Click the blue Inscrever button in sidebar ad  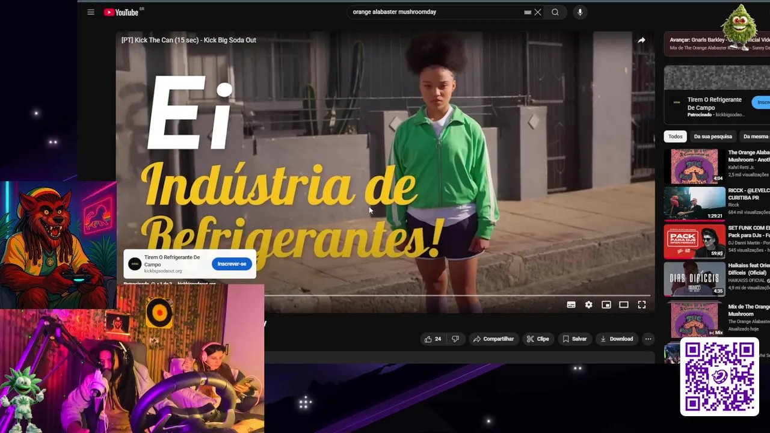click(762, 102)
